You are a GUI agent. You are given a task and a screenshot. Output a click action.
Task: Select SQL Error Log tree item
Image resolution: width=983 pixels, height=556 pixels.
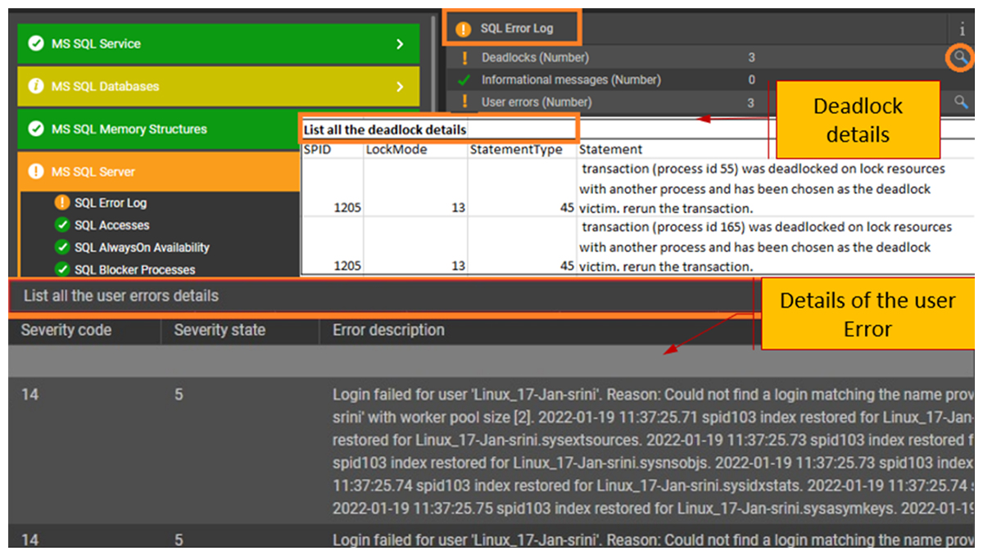tap(111, 203)
